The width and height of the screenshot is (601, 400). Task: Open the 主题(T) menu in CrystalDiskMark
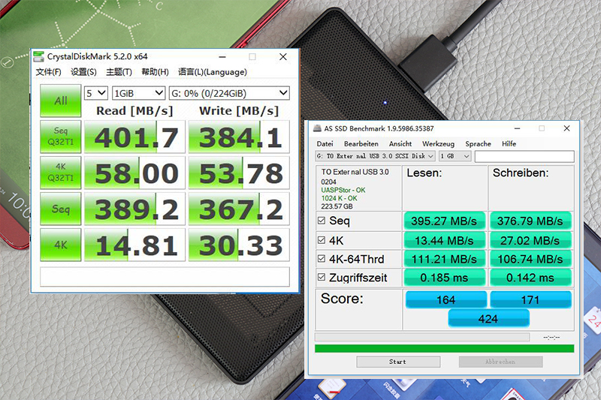(119, 72)
